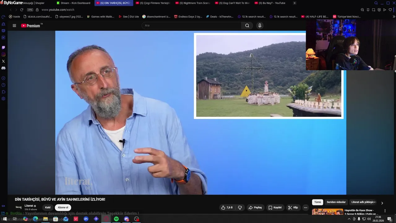Take a snapshot with the capture icon
Screen dimensions: 396x223
373,10
